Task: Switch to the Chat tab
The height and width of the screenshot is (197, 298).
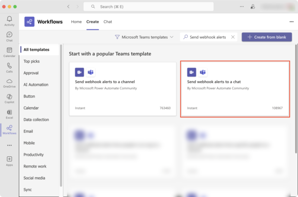Action: coord(108,22)
